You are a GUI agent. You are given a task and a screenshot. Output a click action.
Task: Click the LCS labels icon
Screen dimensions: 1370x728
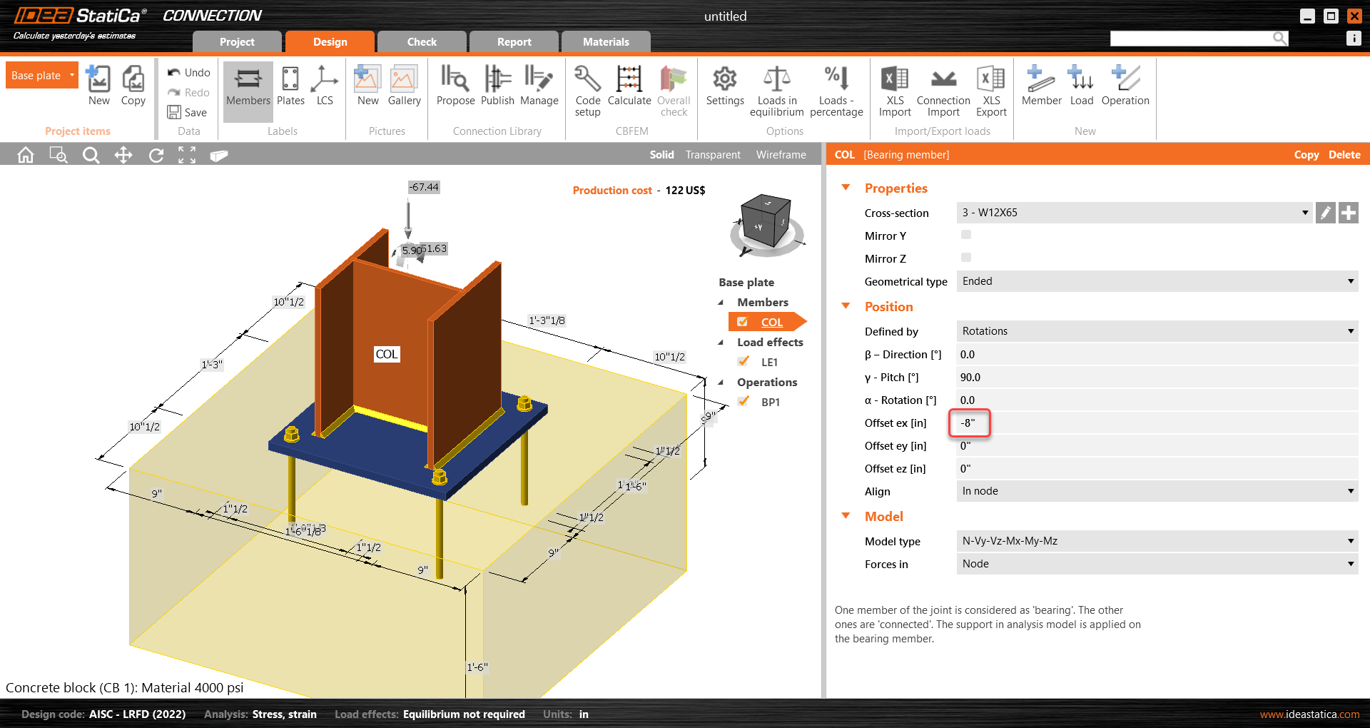325,87
